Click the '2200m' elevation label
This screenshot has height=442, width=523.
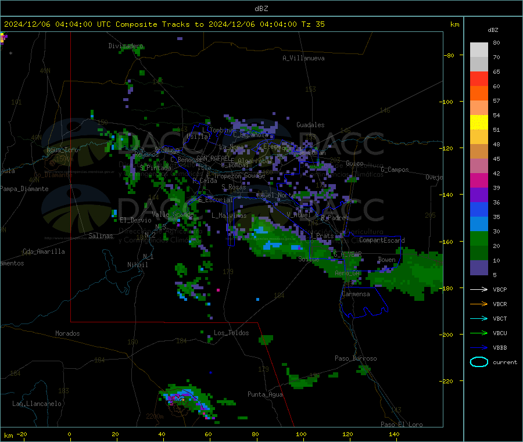[155, 416]
